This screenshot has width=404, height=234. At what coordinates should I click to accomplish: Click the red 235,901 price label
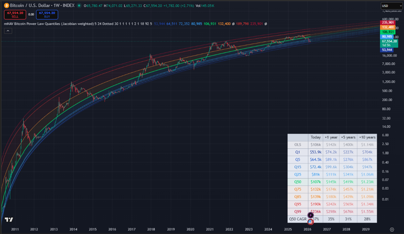(x=388, y=23)
